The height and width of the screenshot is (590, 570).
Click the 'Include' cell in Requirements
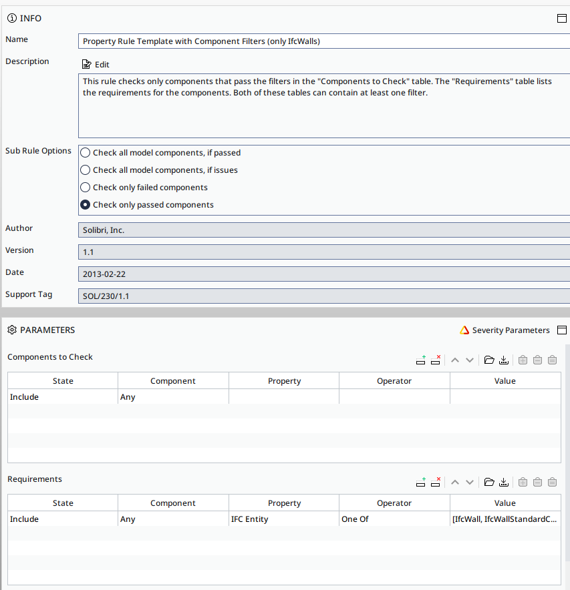click(x=63, y=519)
